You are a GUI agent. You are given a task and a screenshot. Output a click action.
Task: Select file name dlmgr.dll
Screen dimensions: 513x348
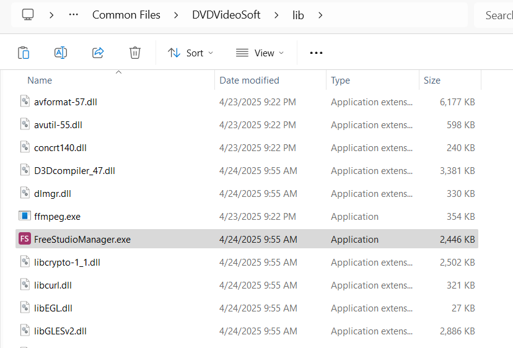(x=52, y=194)
